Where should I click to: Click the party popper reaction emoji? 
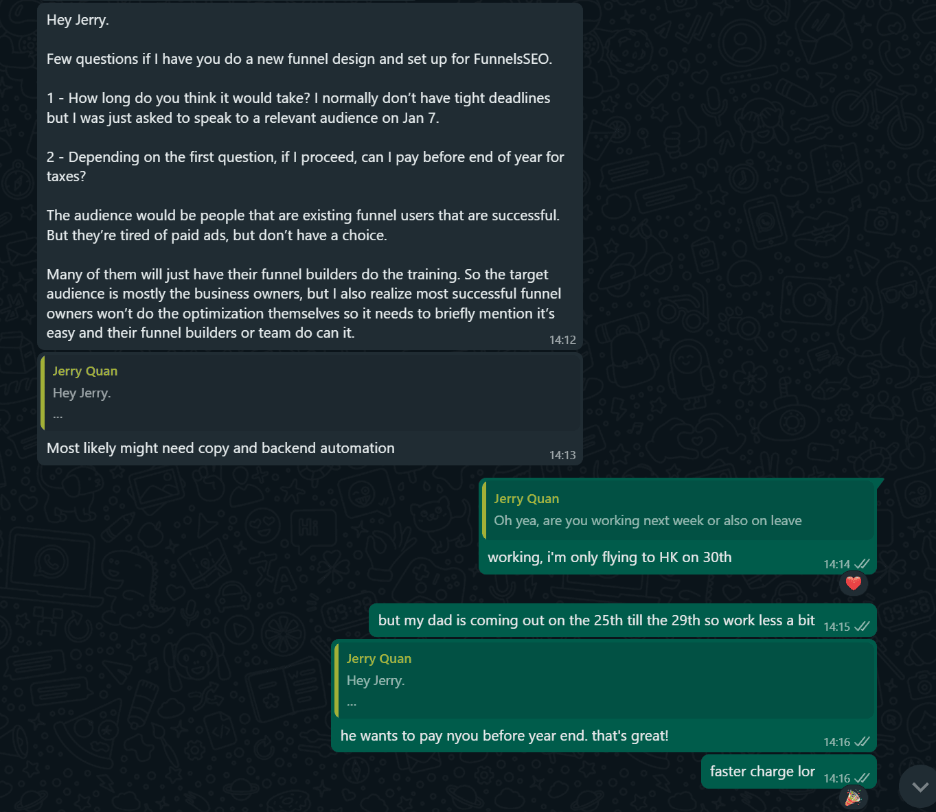click(x=854, y=798)
